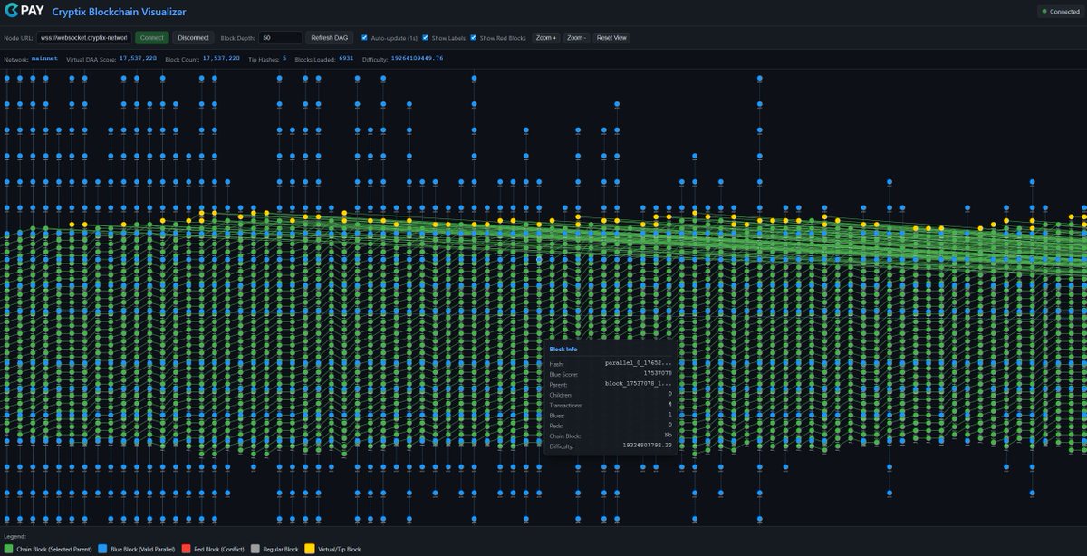Click the Cryptix PAY logo
Viewport: 1087px width, 556px height.
(x=24, y=12)
